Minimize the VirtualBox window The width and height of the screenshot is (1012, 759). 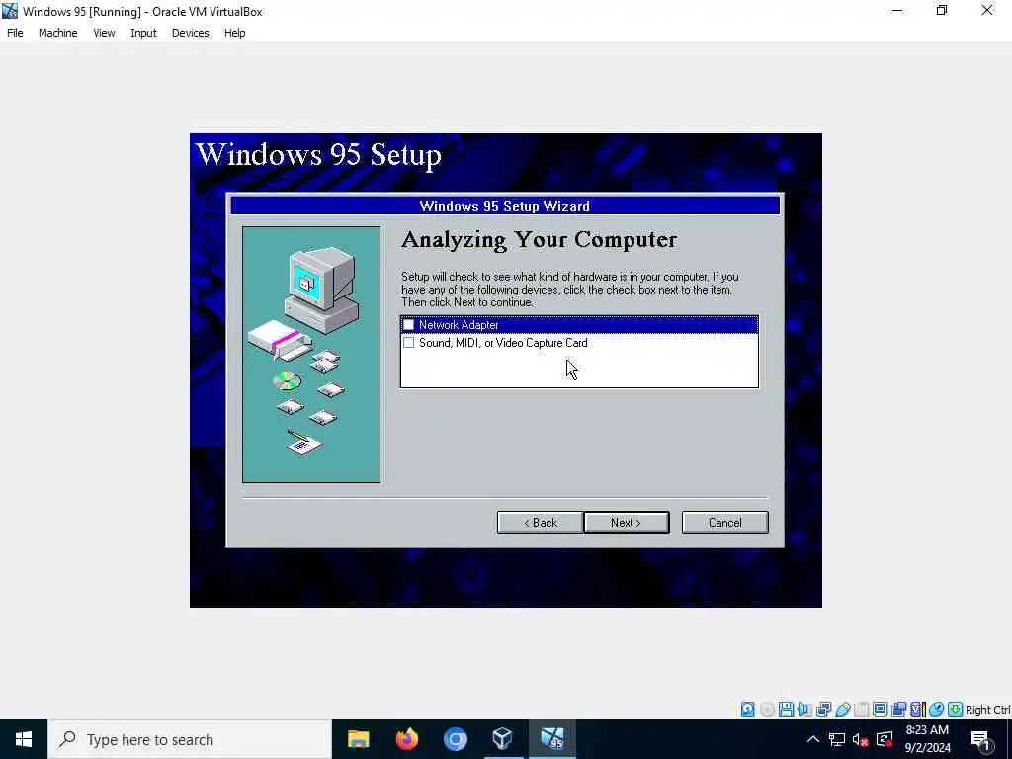click(x=897, y=11)
